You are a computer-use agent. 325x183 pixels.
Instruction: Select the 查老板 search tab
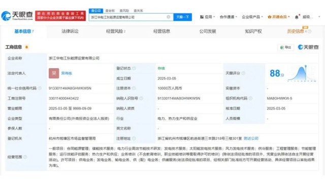pos(110,11)
